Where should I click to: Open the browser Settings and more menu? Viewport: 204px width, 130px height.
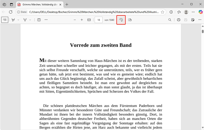click(x=193, y=12)
